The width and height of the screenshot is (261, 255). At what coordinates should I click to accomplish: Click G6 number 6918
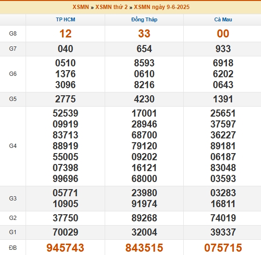click(x=223, y=63)
